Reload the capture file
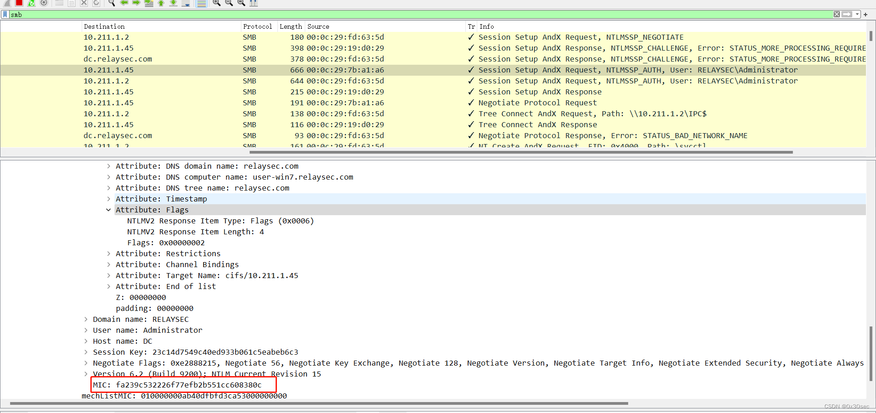 (x=96, y=3)
